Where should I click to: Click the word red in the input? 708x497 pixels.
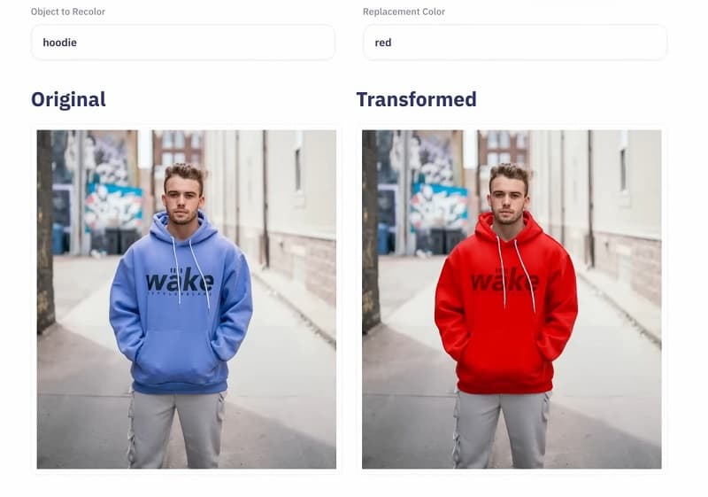tap(383, 43)
